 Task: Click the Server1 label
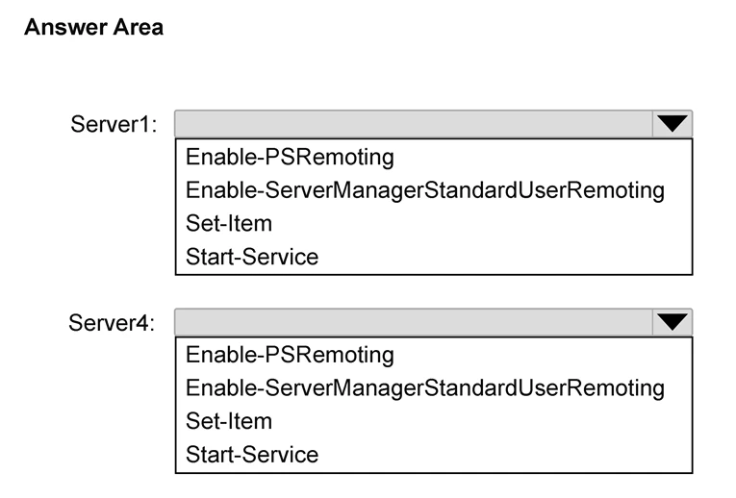(114, 124)
